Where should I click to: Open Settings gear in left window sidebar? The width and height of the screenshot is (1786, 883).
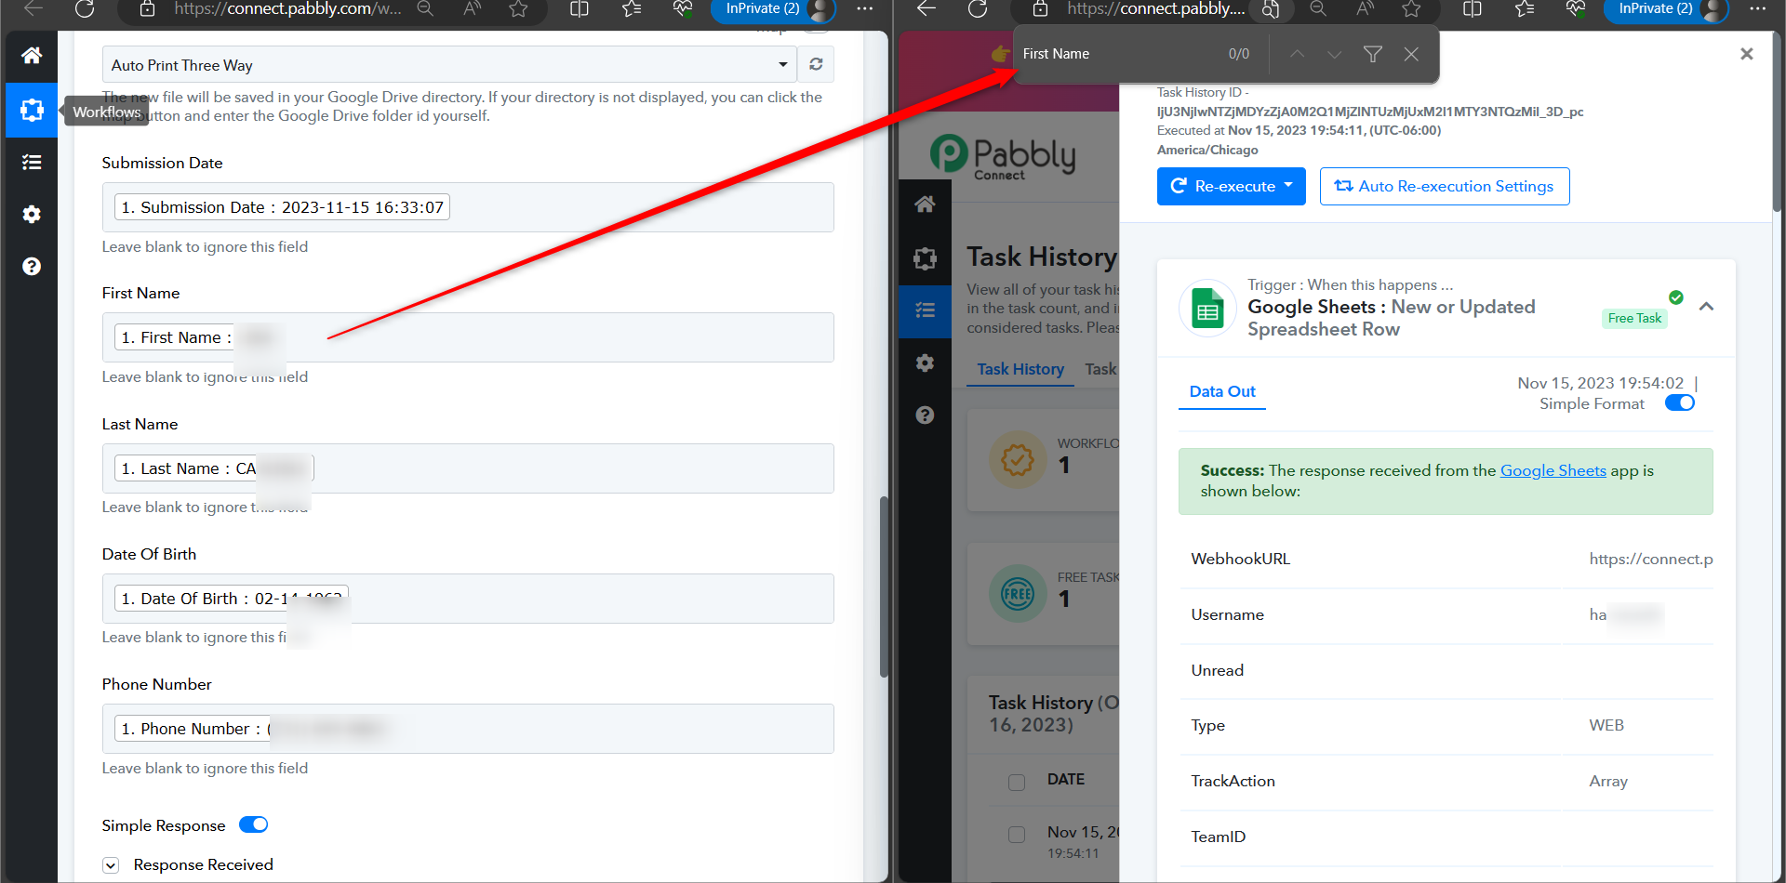[32, 215]
